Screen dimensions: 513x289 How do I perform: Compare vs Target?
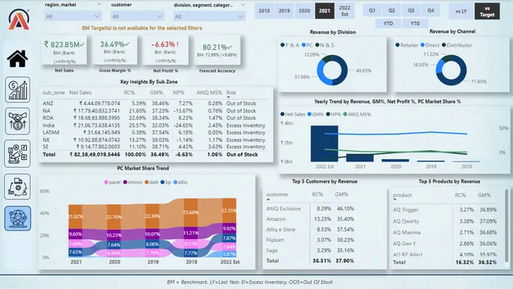[x=487, y=11]
